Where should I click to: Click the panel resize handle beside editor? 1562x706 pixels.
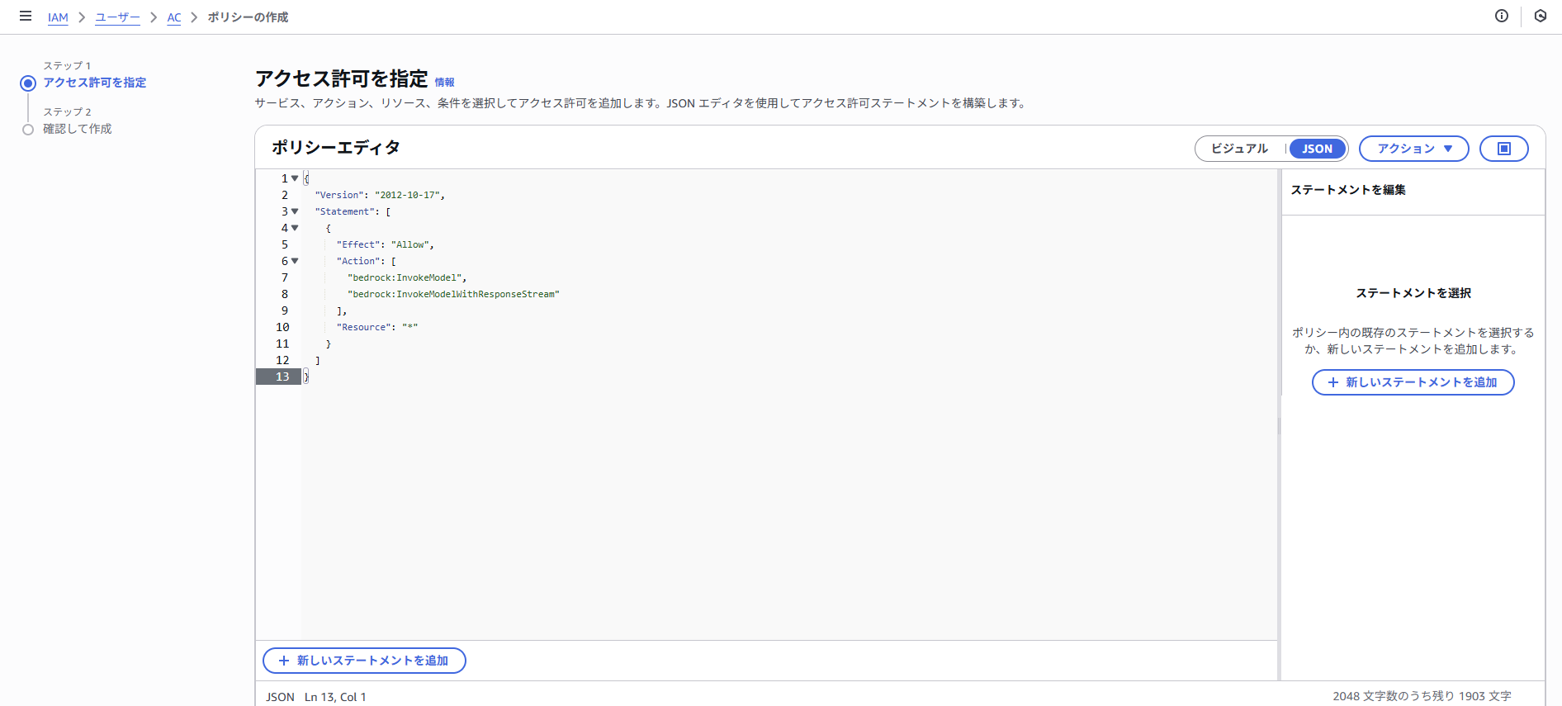(x=1279, y=425)
